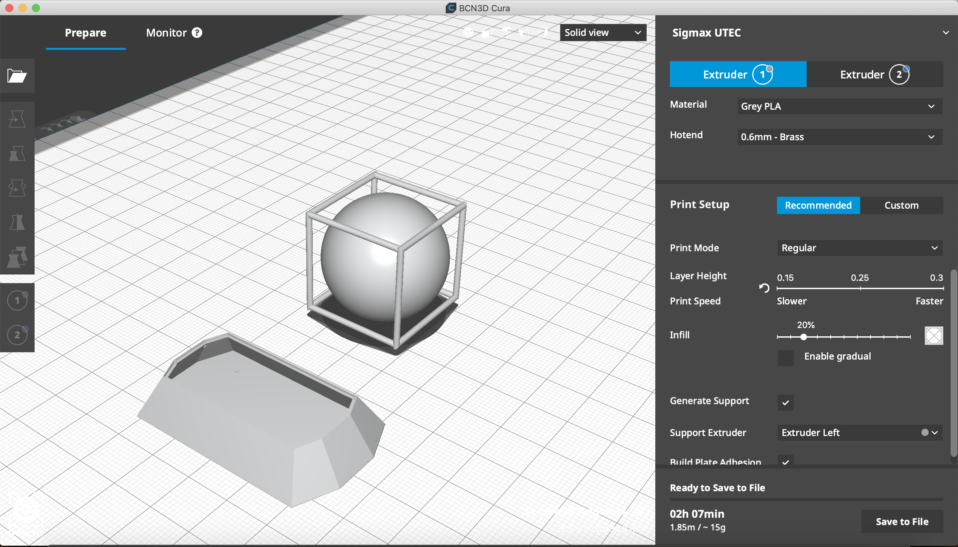Reset Layer Height with the undo arrow icon

pos(764,288)
